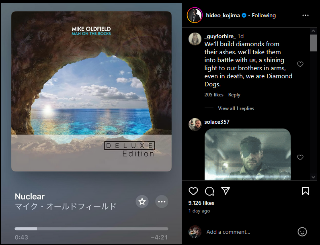
Task: Show 205 likes on comment
Action: pyautogui.click(x=214, y=95)
